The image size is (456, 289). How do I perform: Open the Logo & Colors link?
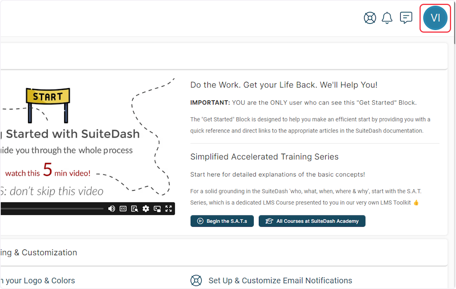click(38, 281)
